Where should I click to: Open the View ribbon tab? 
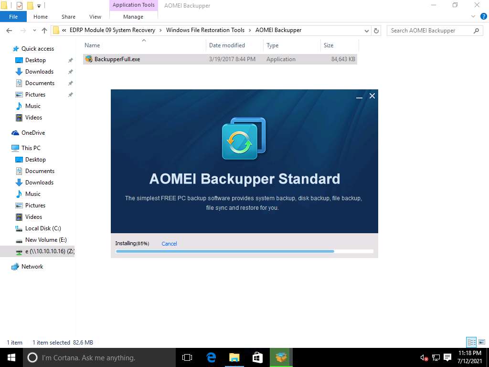click(x=95, y=17)
